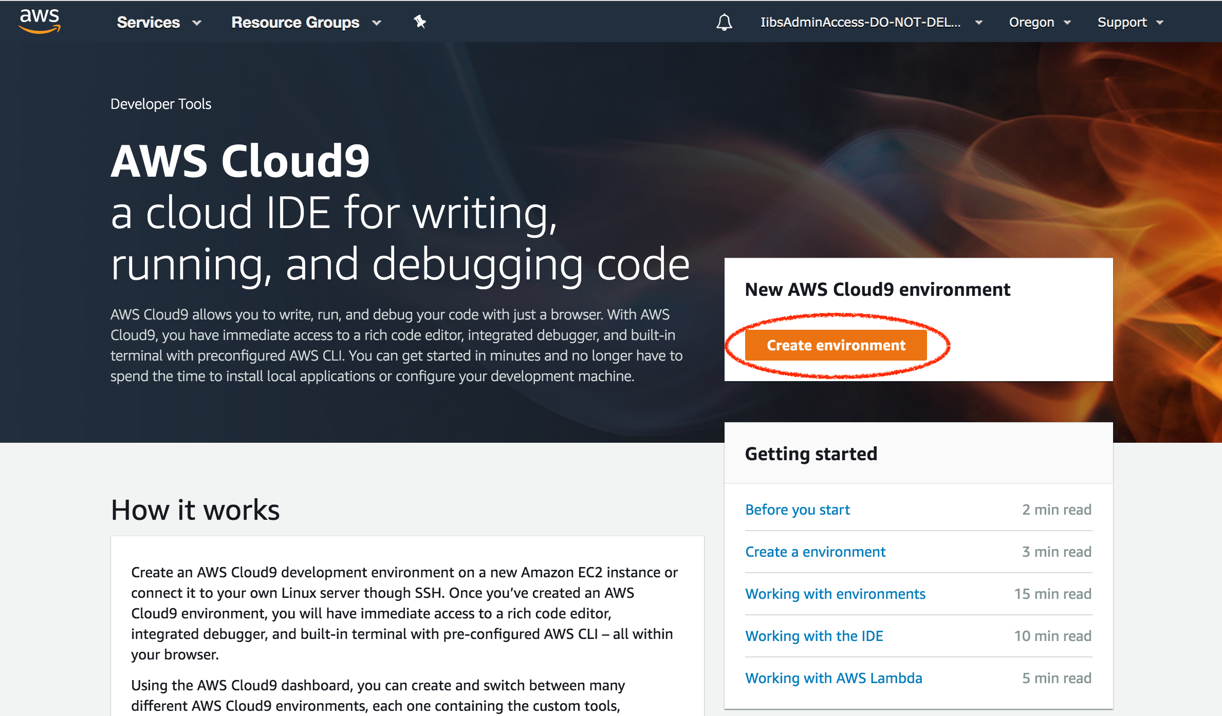1222x716 pixels.
Task: Click the How it works heading
Action: pyautogui.click(x=195, y=510)
